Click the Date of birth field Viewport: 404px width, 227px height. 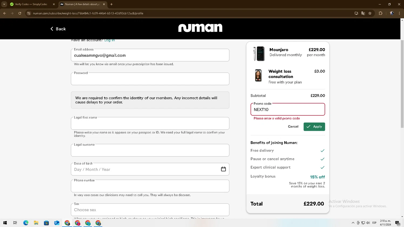(x=150, y=169)
